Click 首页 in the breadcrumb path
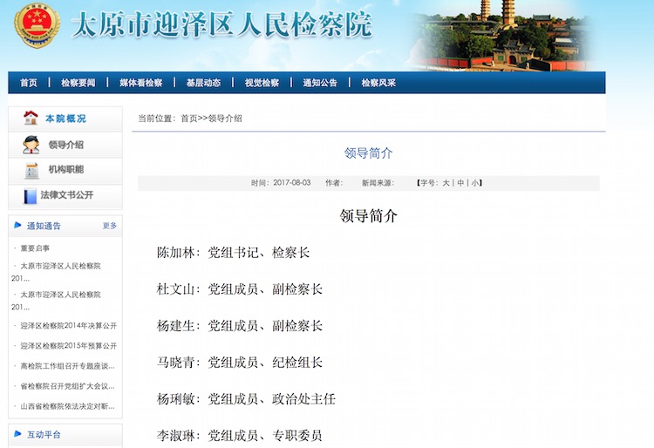Image resolution: width=654 pixels, height=448 pixels. [x=189, y=119]
